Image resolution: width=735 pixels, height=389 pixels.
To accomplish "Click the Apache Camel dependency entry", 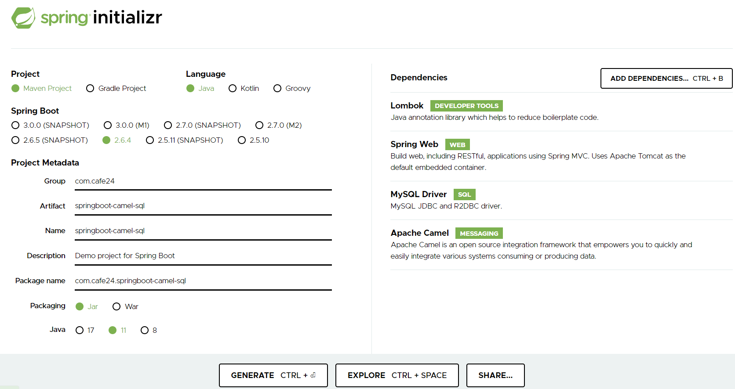I will 561,245.
